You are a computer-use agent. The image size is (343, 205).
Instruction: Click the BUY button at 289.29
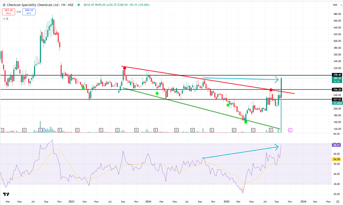click(29, 12)
